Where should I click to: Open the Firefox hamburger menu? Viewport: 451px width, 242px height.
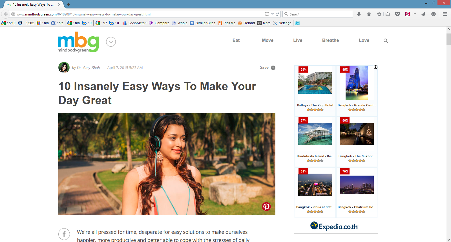click(445, 14)
